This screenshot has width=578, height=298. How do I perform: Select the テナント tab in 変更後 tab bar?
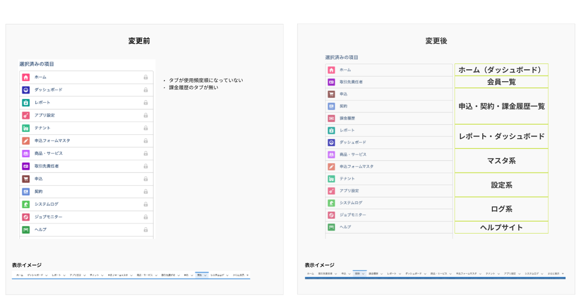point(490,274)
